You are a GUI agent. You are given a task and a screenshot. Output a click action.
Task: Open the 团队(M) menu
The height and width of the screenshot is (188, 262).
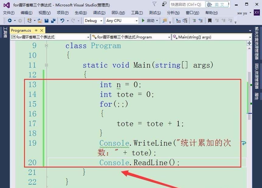(118, 13)
